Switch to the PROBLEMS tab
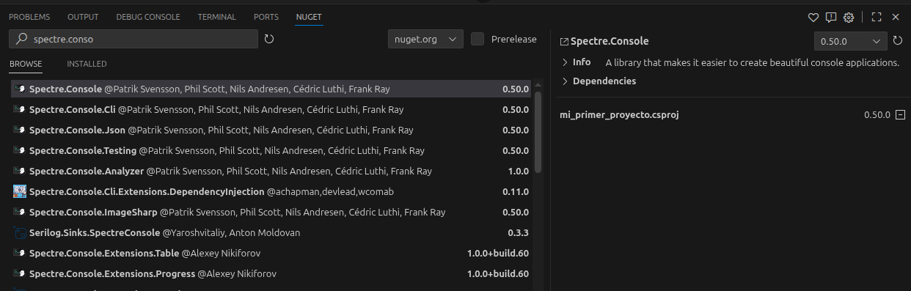 (30, 17)
